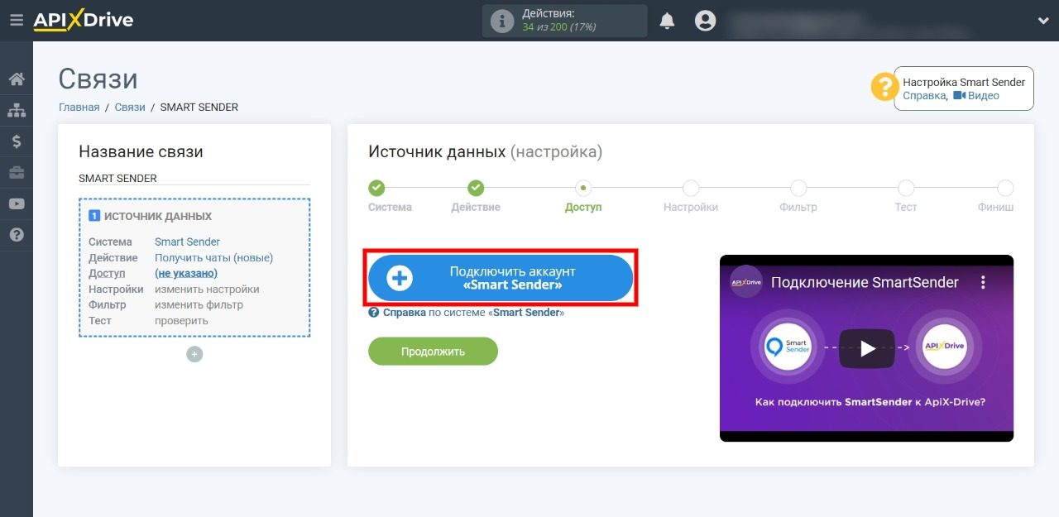Click the ИСТОЧНИК ДАННЫХ block header
The image size is (1059, 517).
tap(151, 216)
